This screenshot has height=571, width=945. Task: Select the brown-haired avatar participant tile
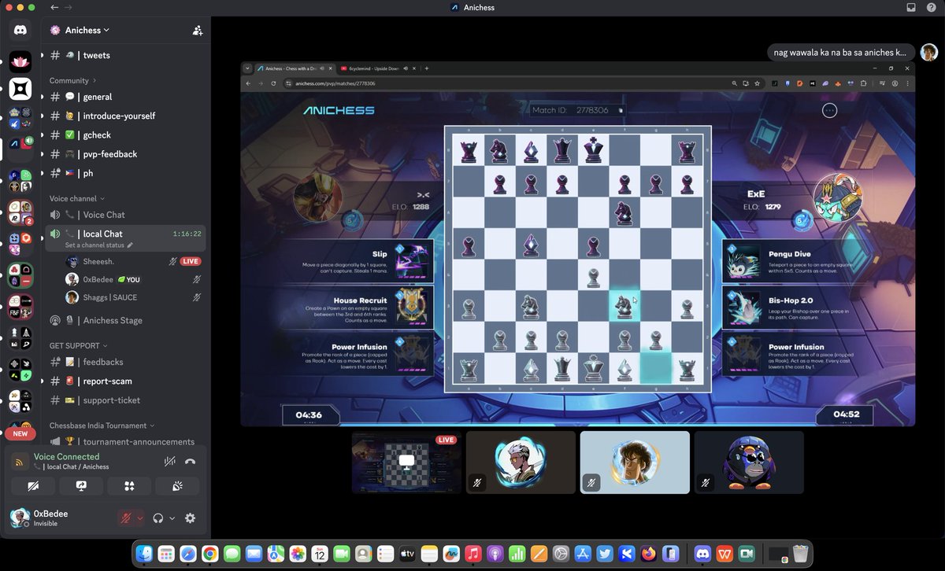[635, 462]
